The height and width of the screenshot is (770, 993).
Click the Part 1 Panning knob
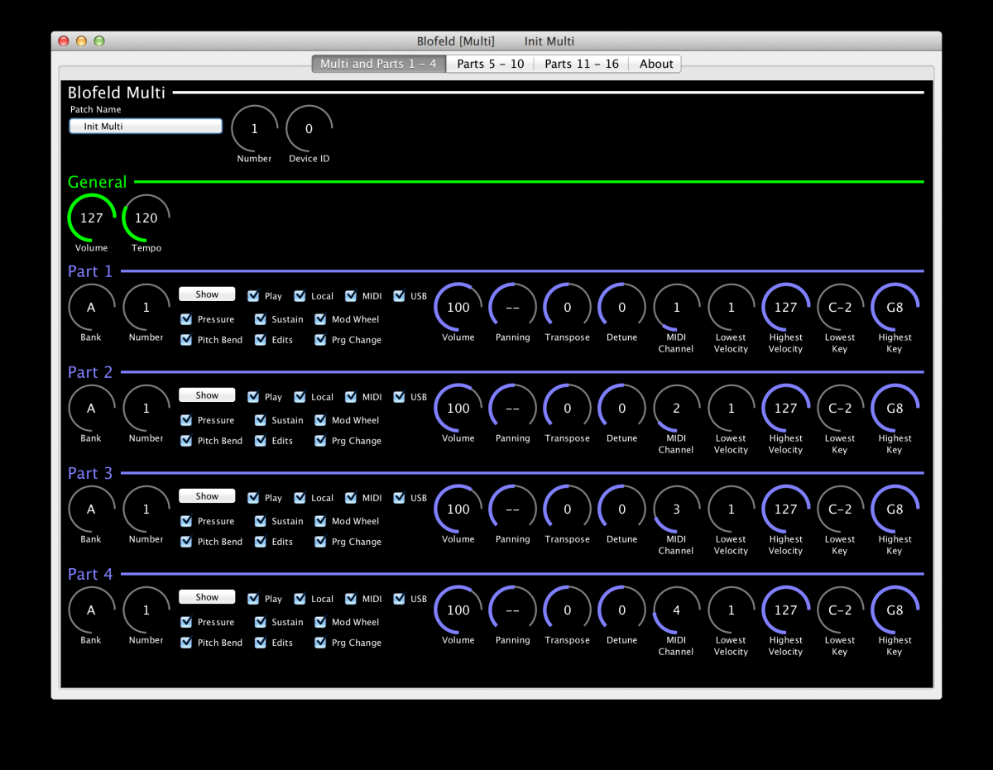(512, 308)
